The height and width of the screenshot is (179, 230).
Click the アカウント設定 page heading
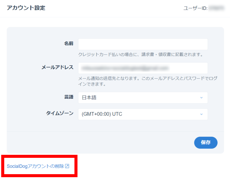26,8
